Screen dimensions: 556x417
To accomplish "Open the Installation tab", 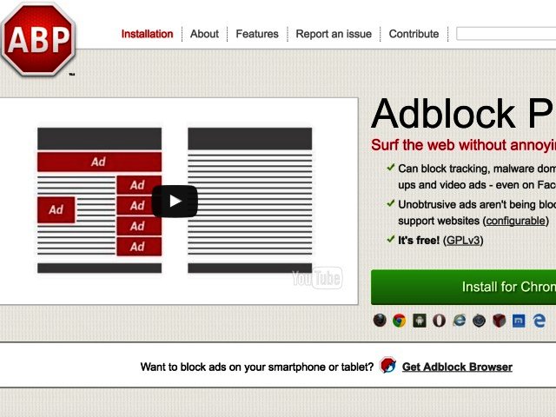I will pos(147,34).
